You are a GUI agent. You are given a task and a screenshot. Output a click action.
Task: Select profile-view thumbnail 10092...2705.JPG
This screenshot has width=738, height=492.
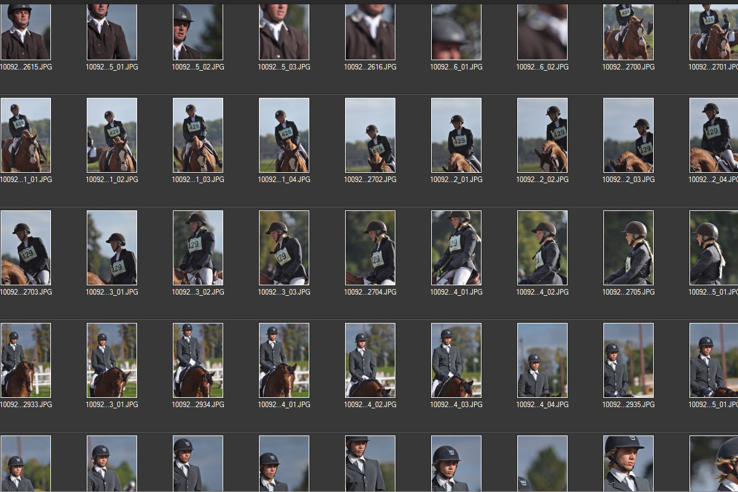click(629, 248)
